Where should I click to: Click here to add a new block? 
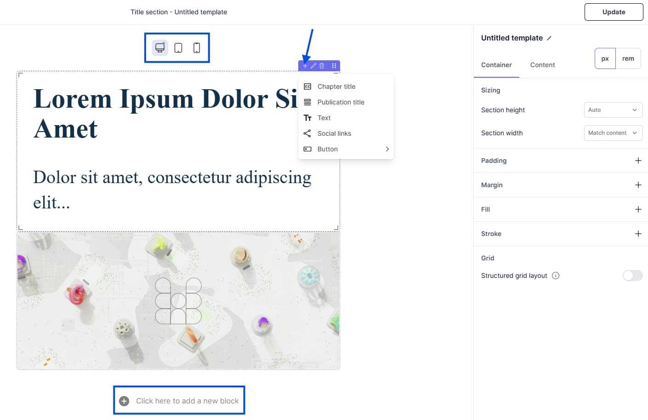pos(179,400)
